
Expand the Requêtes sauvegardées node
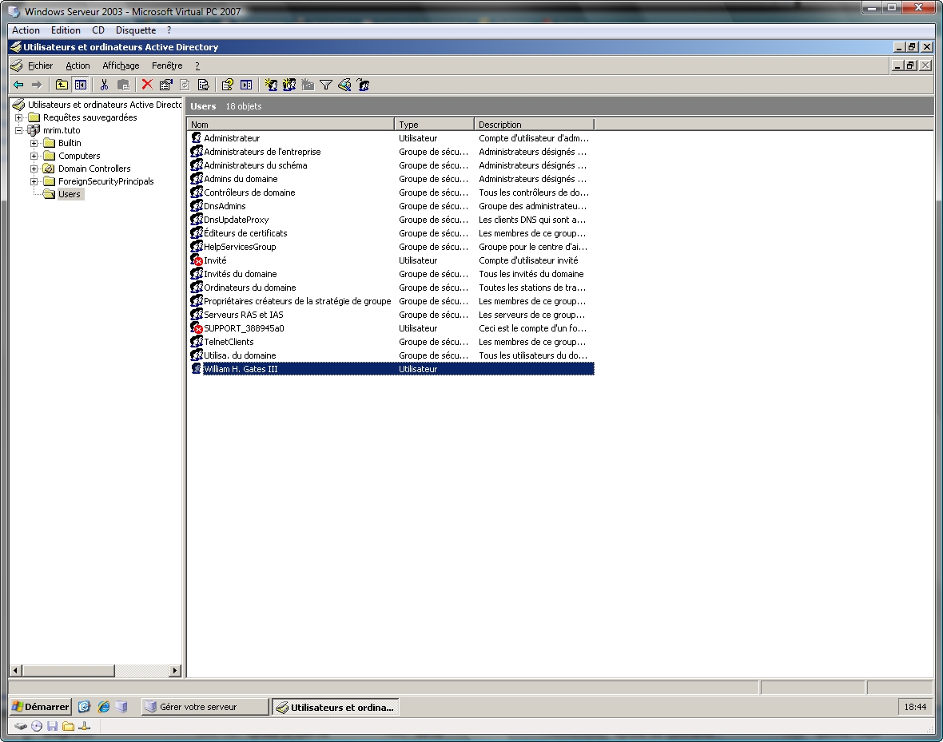tap(18, 117)
